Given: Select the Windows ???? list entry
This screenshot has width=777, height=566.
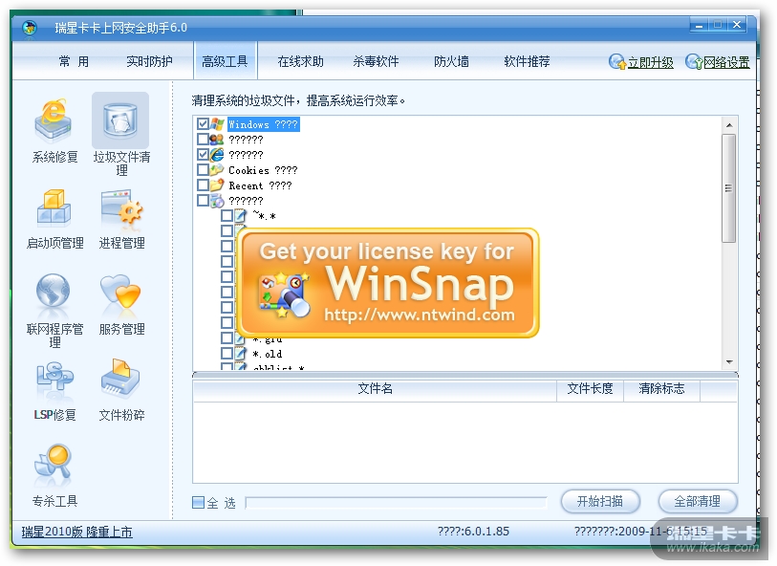Looking at the screenshot, I should point(264,124).
